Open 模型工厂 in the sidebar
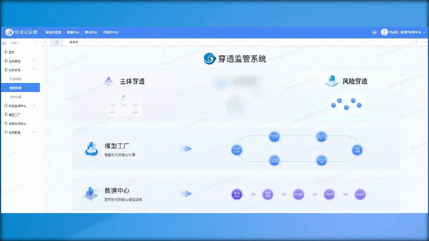Viewport: 429px width, 241px height. pos(15,115)
